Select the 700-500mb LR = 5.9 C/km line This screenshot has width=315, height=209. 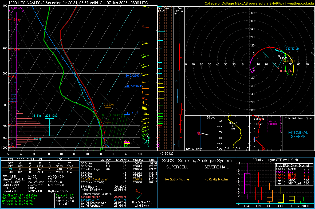click(19, 204)
